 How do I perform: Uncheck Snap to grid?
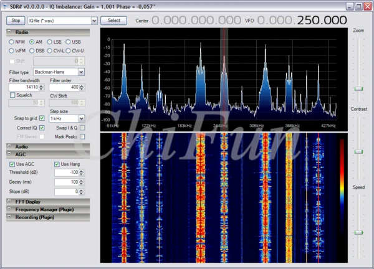tap(42, 118)
